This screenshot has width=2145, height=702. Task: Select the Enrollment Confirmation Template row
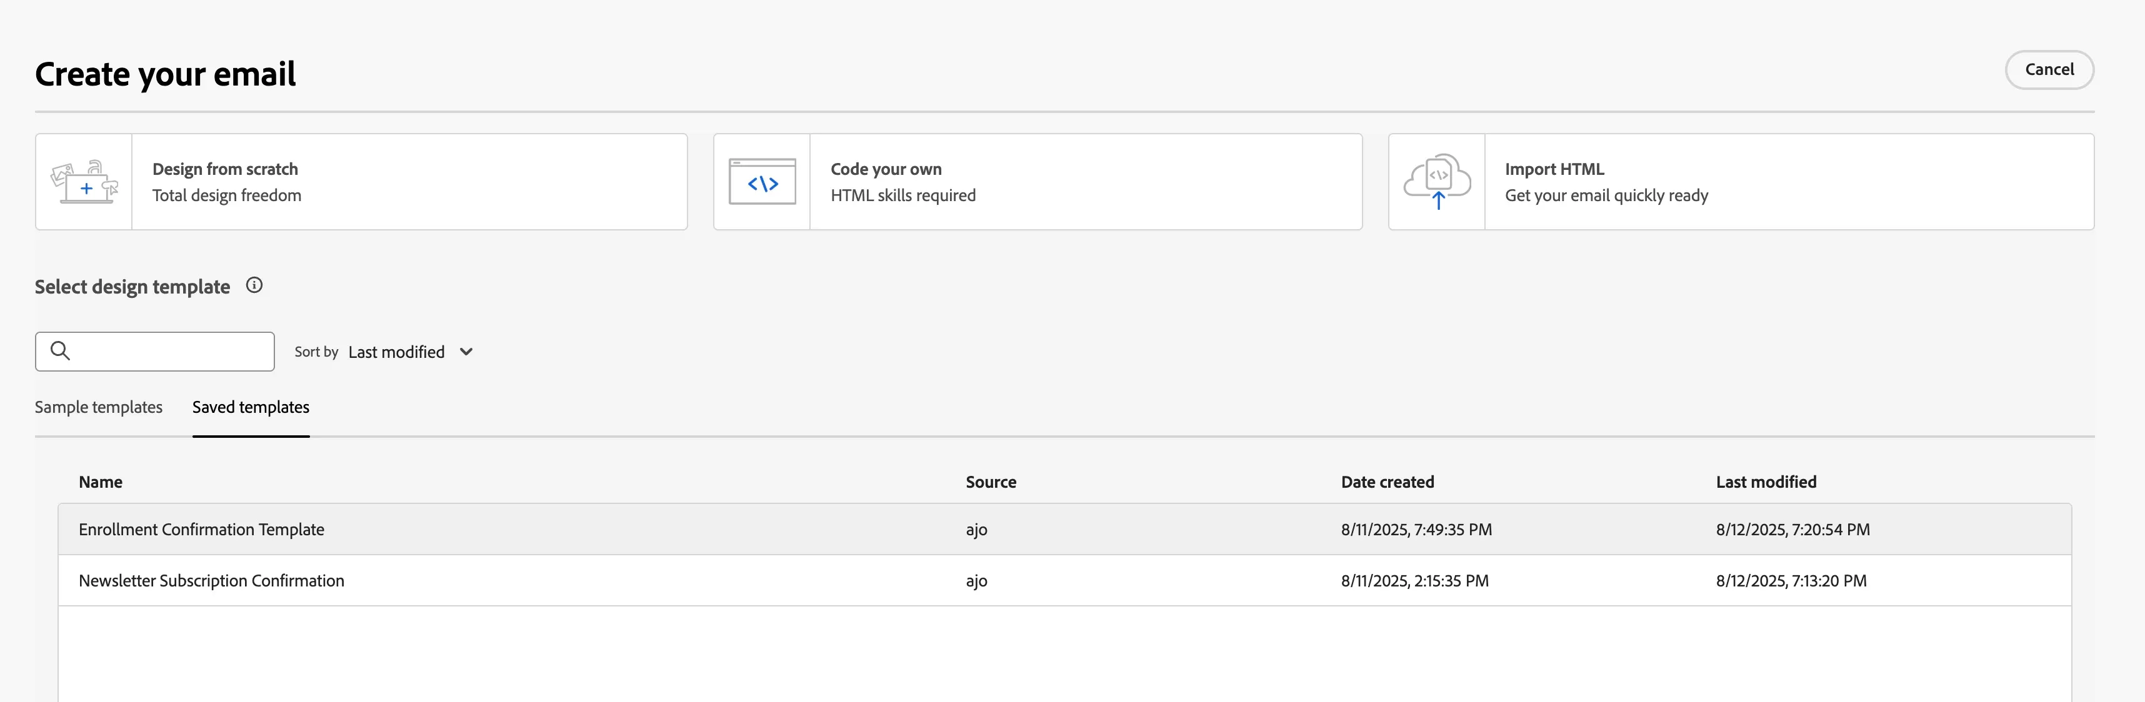(1064, 529)
